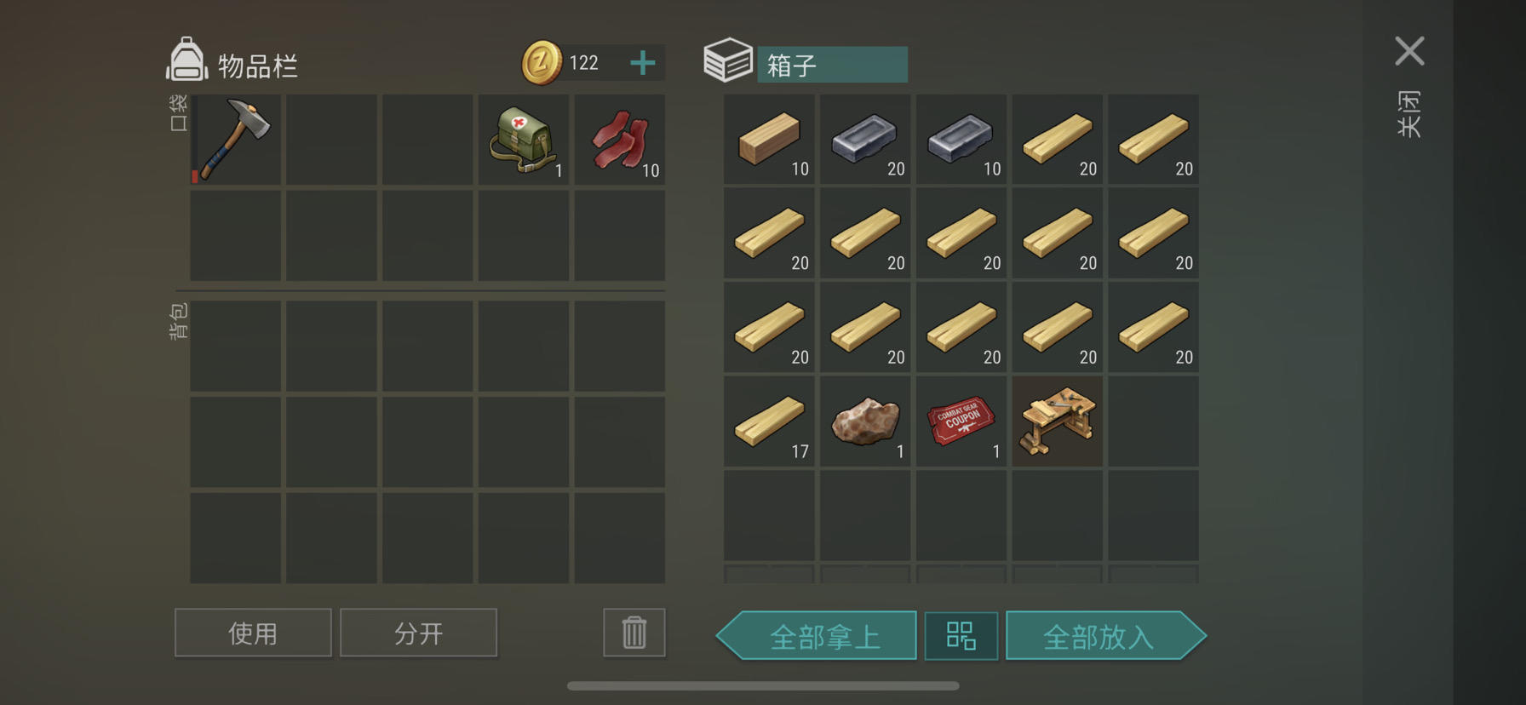Click the 分开 split button
Image resolution: width=1526 pixels, height=705 pixels.
[x=418, y=633]
